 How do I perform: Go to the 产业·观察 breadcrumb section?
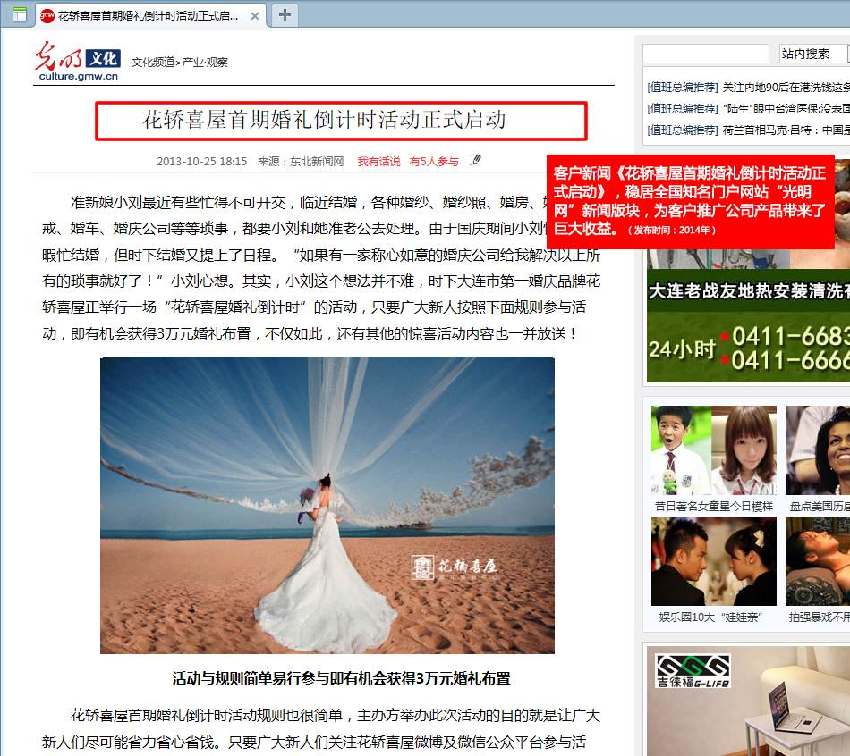tap(205, 63)
